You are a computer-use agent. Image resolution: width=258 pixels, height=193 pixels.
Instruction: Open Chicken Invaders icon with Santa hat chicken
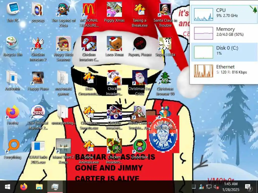[x=114, y=83]
